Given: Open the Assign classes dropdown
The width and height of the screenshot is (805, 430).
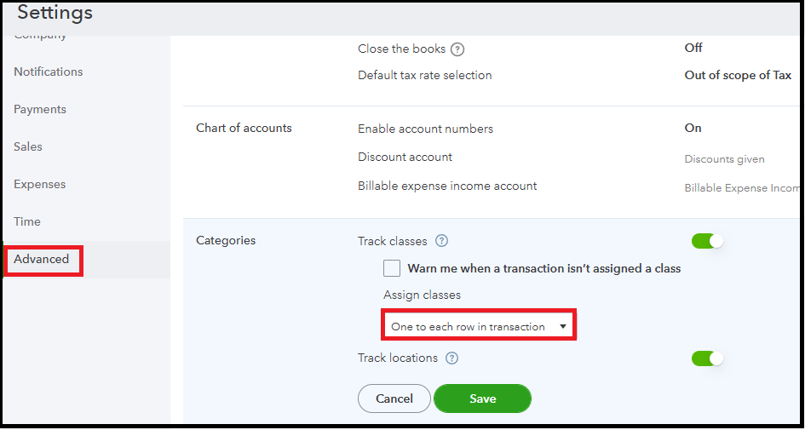Looking at the screenshot, I should pos(478,326).
